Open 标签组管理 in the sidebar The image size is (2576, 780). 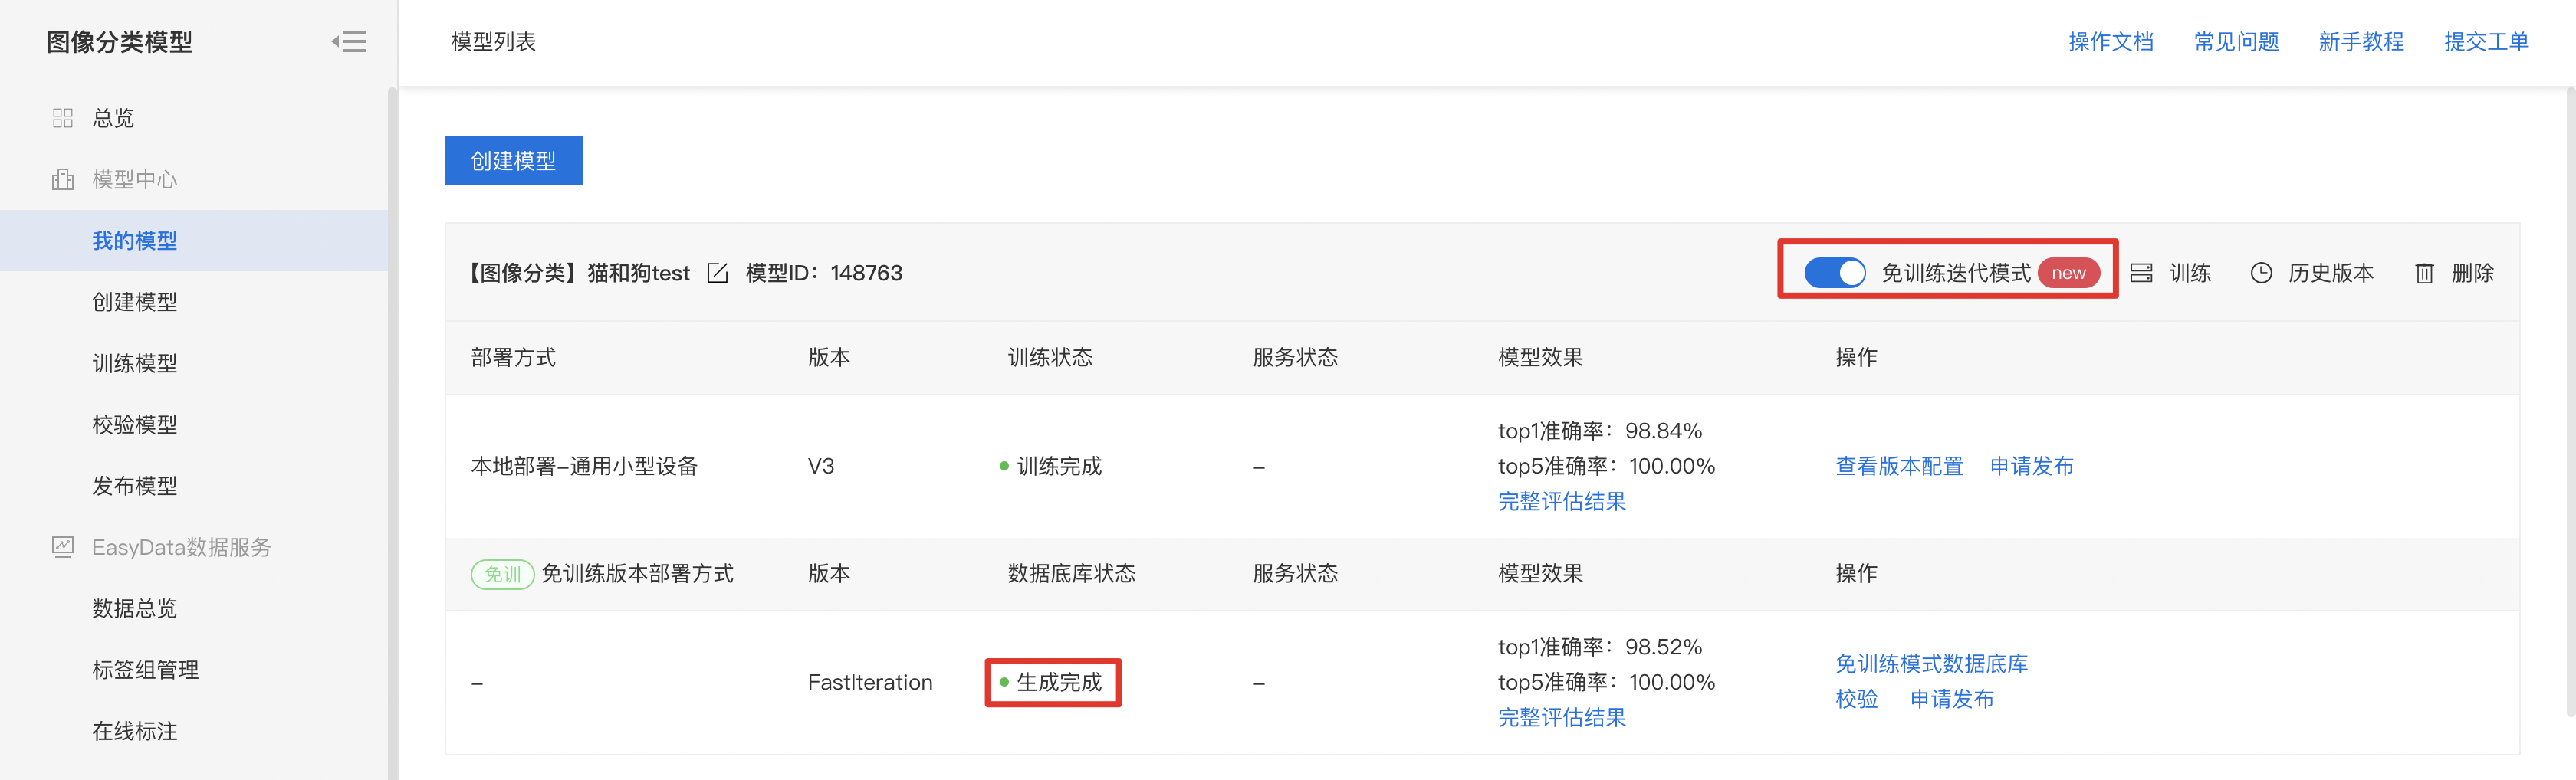(145, 669)
